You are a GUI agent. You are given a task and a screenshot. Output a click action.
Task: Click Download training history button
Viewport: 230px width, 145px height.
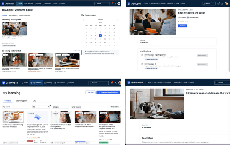click(108, 93)
